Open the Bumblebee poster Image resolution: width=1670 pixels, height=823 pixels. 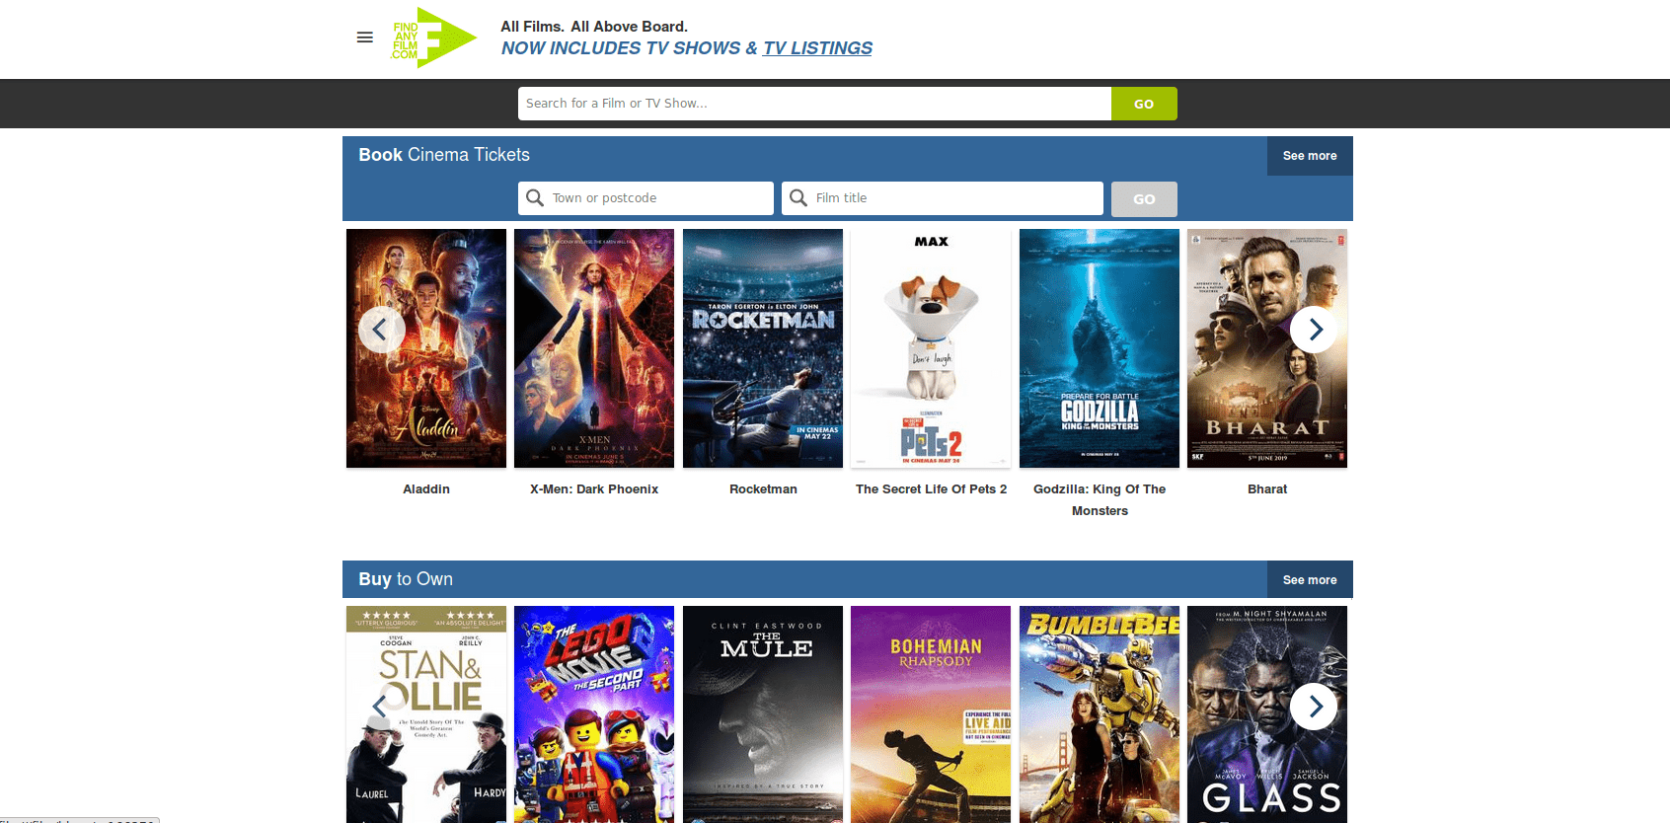tap(1100, 714)
